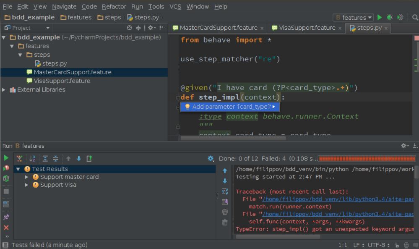This screenshot has width=419, height=249.
Task: Open first traceback file link in console
Action: 338,199
